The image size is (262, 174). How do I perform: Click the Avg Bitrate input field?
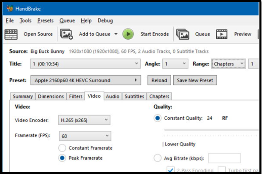pyautogui.click(x=225, y=158)
